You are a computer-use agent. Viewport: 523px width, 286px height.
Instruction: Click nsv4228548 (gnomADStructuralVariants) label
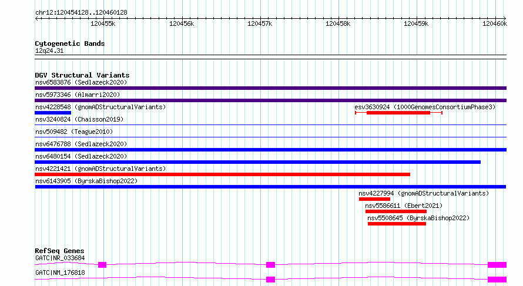(x=100, y=107)
